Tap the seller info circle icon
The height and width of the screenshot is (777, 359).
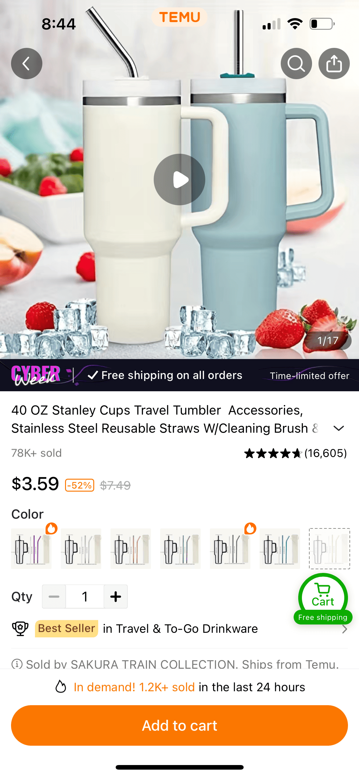click(x=17, y=664)
